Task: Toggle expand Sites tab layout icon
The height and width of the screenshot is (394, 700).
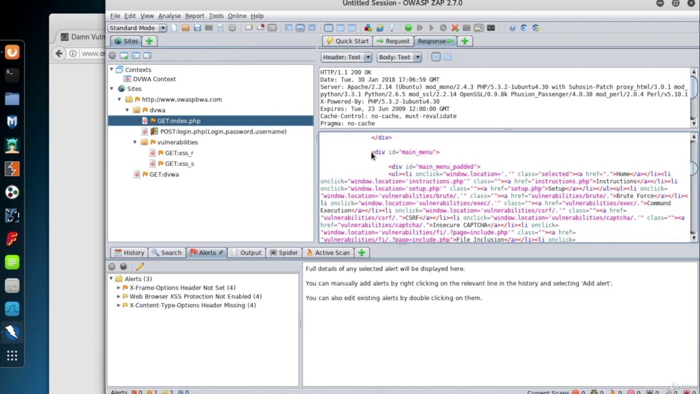Action: (288, 28)
